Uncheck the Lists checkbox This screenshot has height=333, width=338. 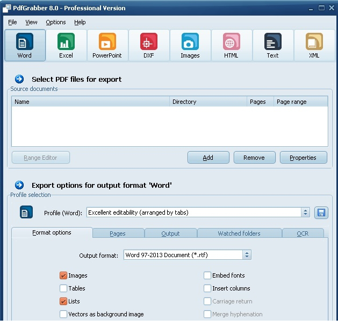(63, 301)
